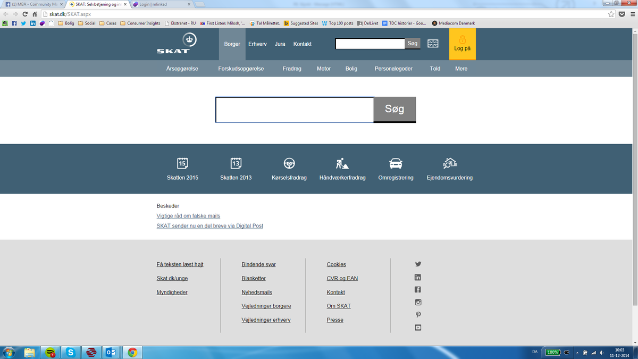Open SKAT's Twitter page from footer
This screenshot has width=638, height=359.
(x=418, y=264)
